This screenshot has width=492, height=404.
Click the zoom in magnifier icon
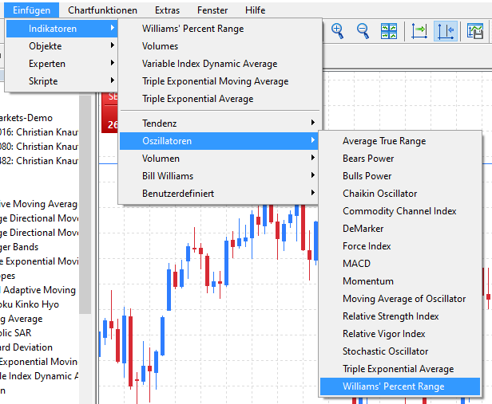click(337, 31)
